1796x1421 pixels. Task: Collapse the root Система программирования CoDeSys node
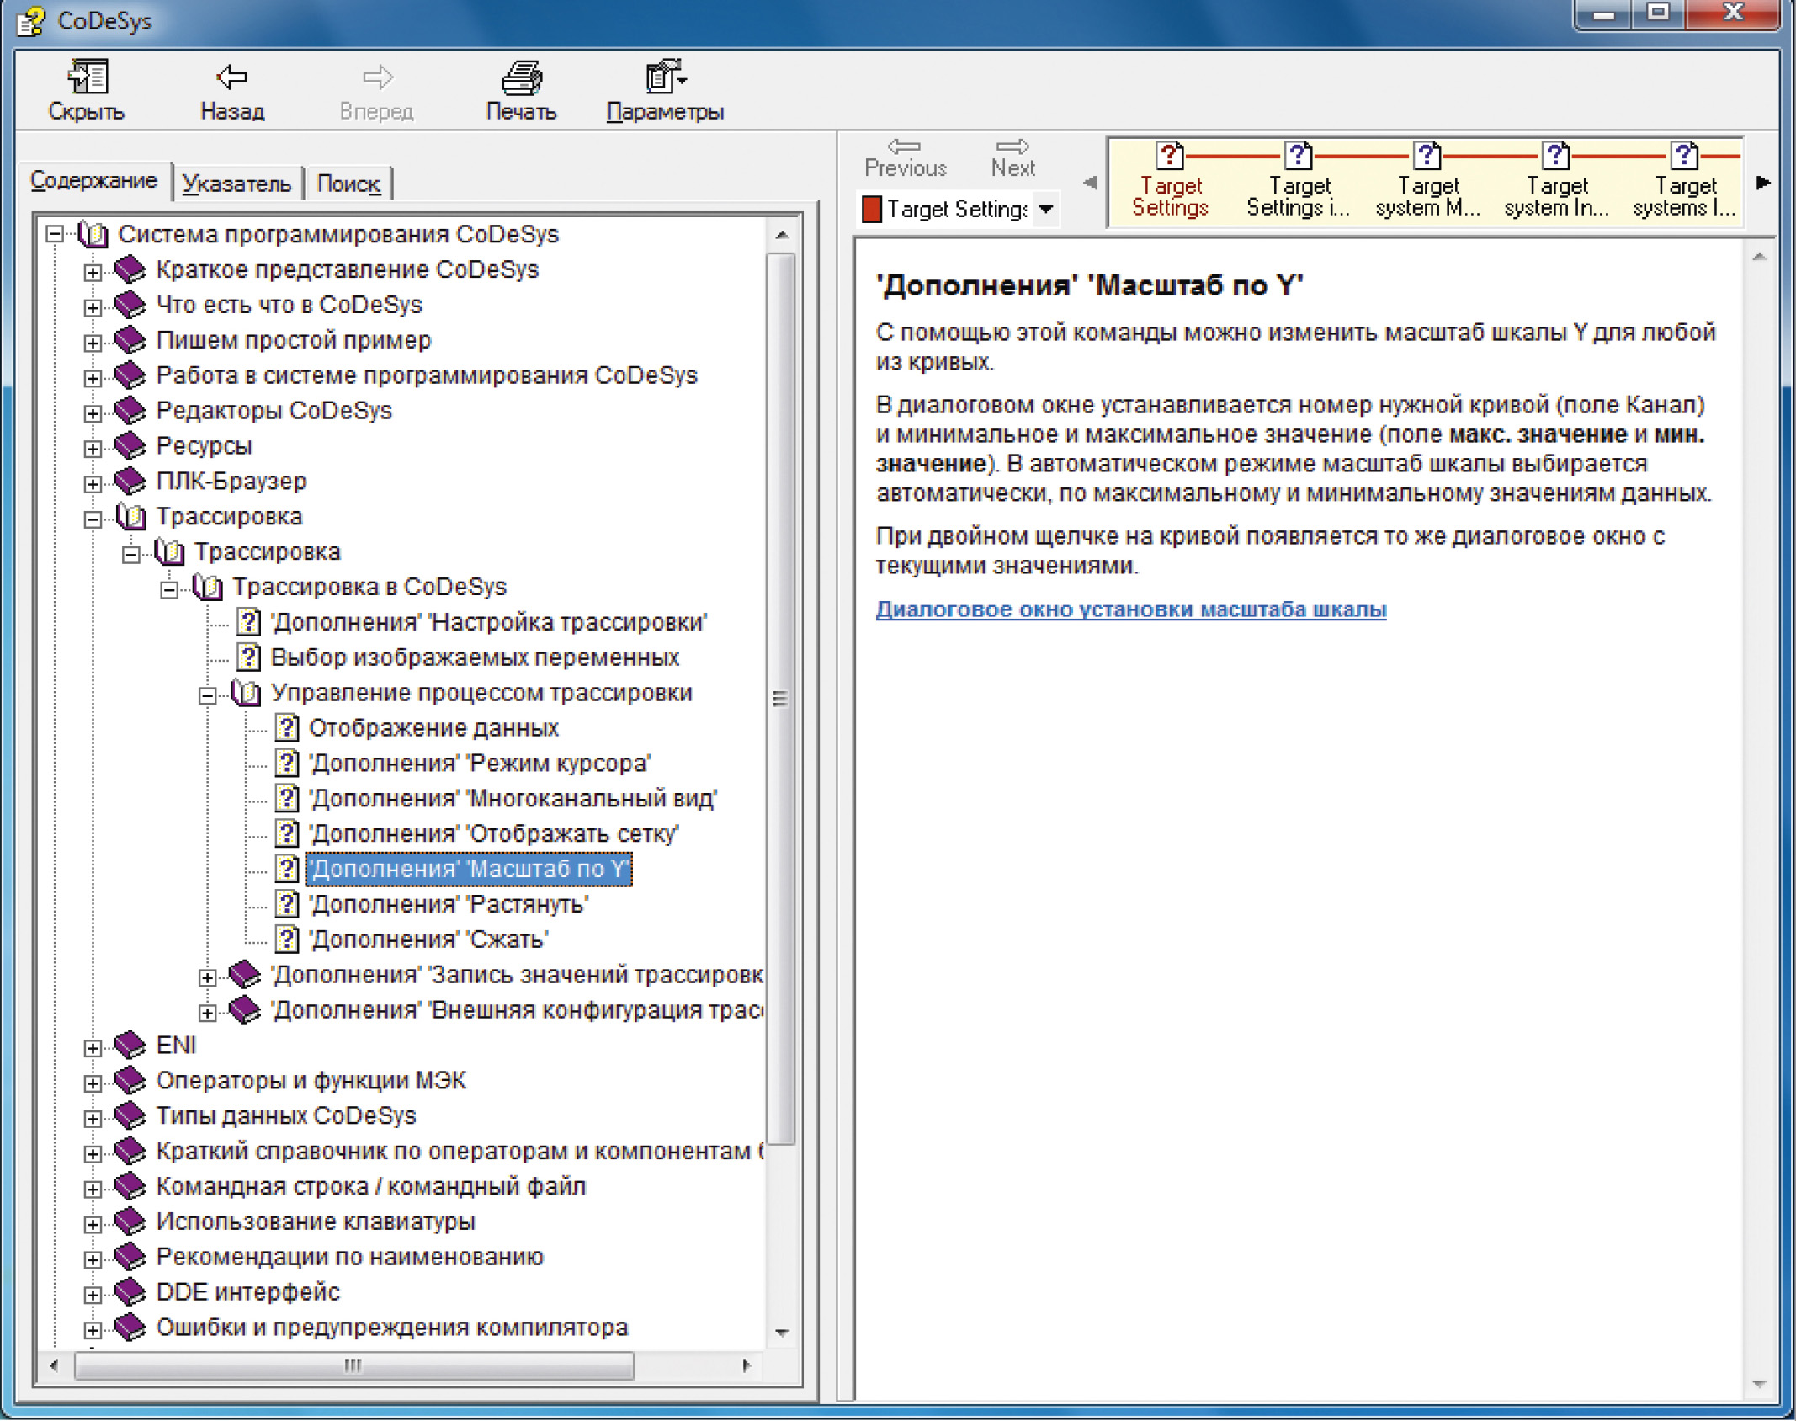click(x=55, y=234)
